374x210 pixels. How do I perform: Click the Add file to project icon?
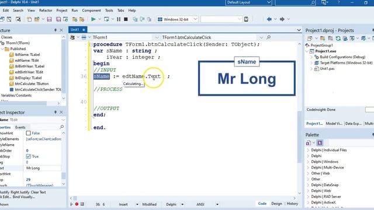tap(75, 19)
